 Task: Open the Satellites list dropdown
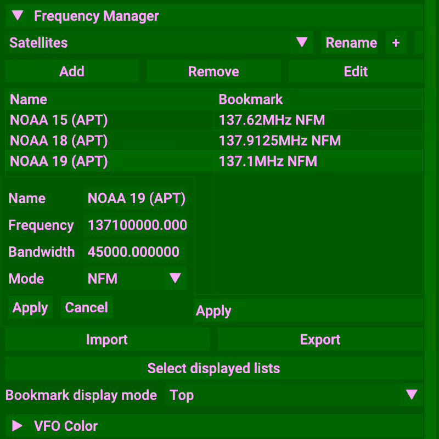coord(159,43)
